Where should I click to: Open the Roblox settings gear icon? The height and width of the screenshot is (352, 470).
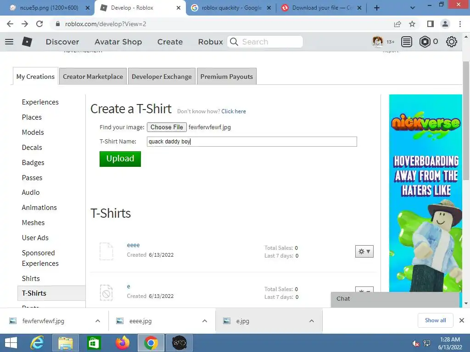pyautogui.click(x=452, y=42)
